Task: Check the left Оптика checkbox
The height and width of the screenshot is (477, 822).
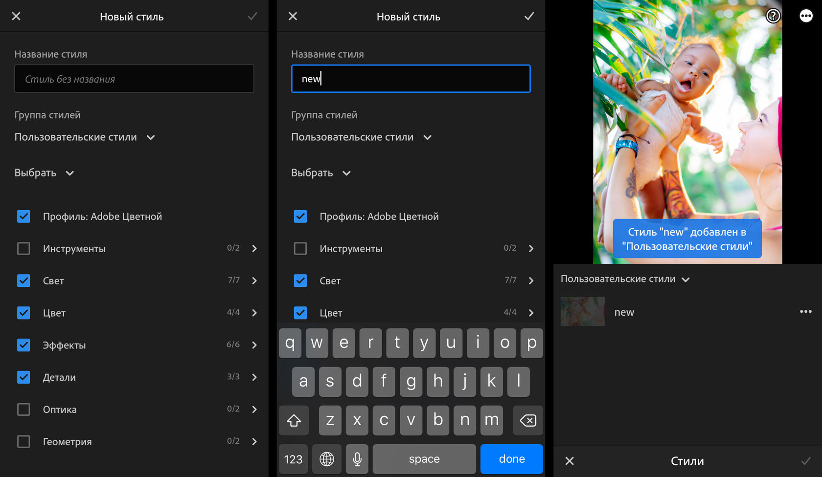Action: [23, 409]
